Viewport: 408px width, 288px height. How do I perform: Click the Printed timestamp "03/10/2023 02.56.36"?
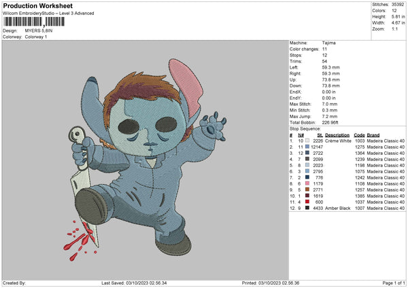[x=279, y=283]
